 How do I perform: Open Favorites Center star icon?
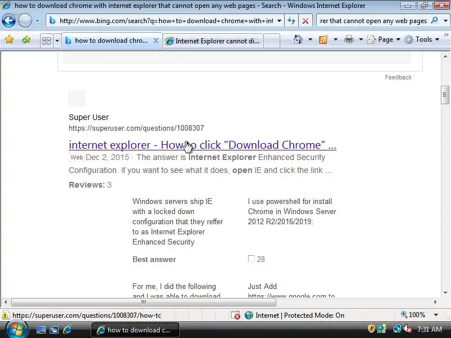(9, 39)
